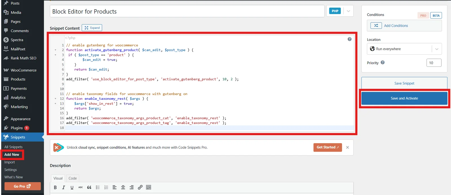Screen dimensions: 451x195
Task: Open the snippet type dropdown next to PHP
Action: (348, 11)
